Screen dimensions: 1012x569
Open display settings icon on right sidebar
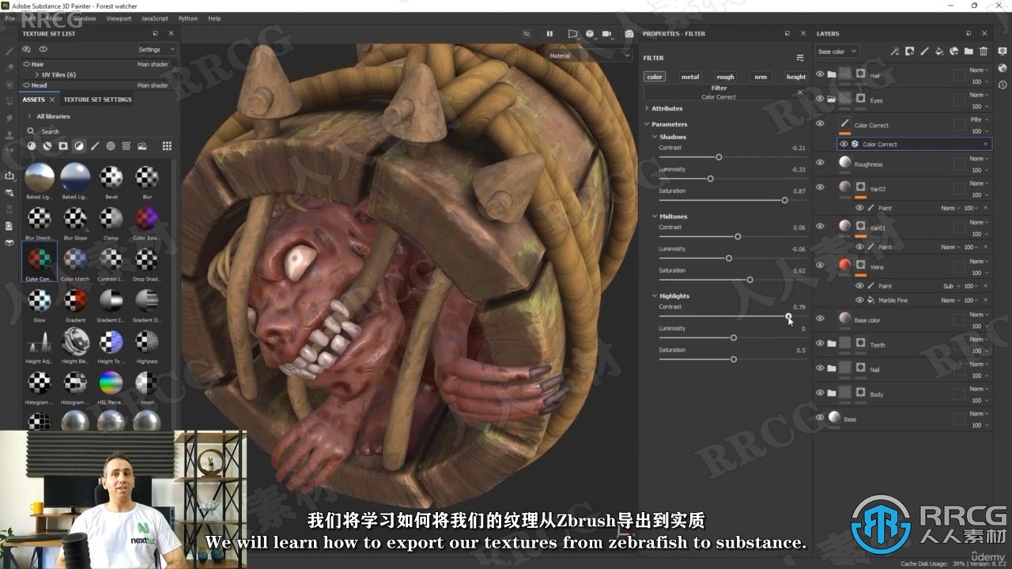pyautogui.click(x=1003, y=51)
